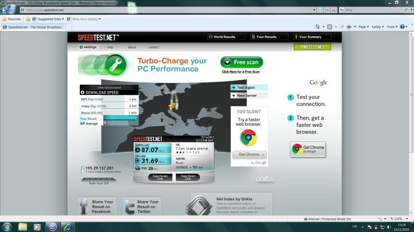Expand the Print options dropdown arrow

pyautogui.click(x=355, y=26)
